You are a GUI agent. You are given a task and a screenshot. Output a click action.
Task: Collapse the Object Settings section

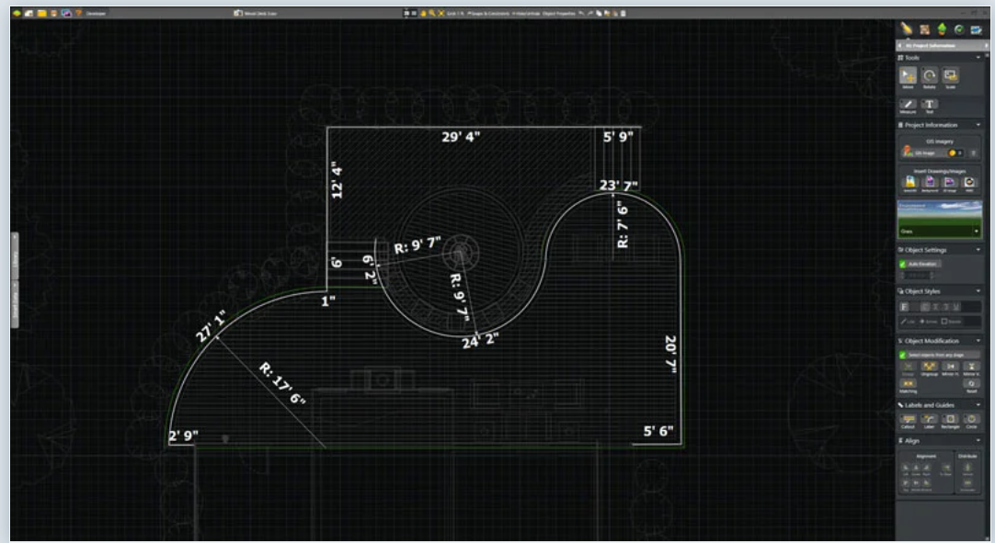[978, 250]
